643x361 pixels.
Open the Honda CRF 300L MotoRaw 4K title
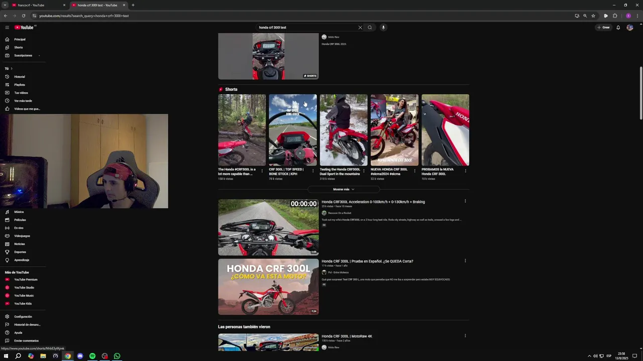[347, 336]
